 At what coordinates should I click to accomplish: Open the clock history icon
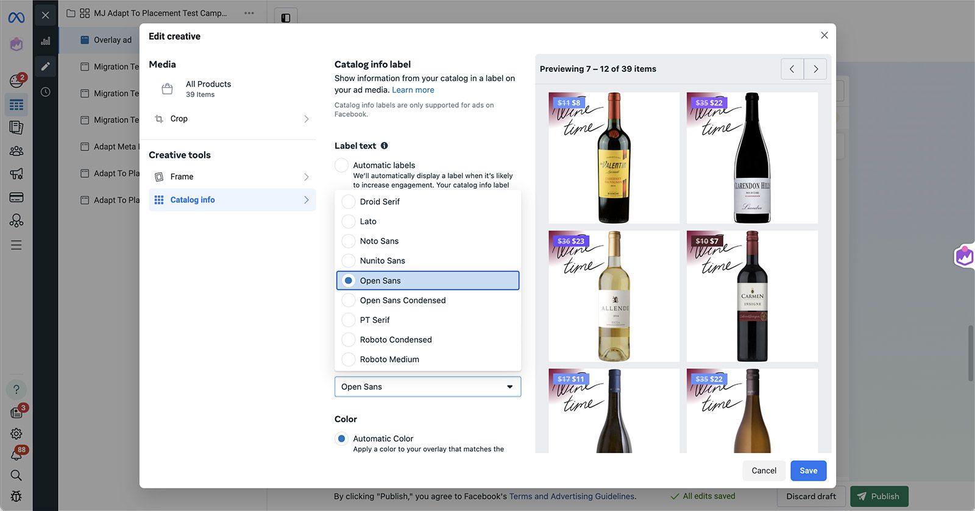pyautogui.click(x=46, y=92)
